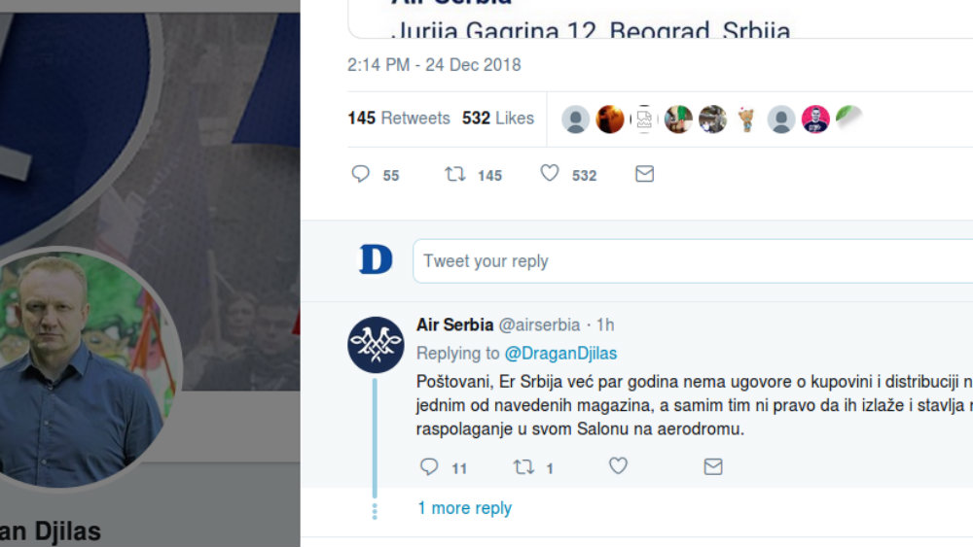Expand the '1 more reply' thread
The width and height of the screenshot is (973, 547).
point(464,508)
